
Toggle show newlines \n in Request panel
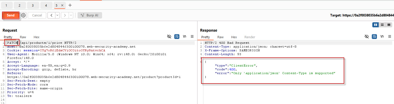184,37
